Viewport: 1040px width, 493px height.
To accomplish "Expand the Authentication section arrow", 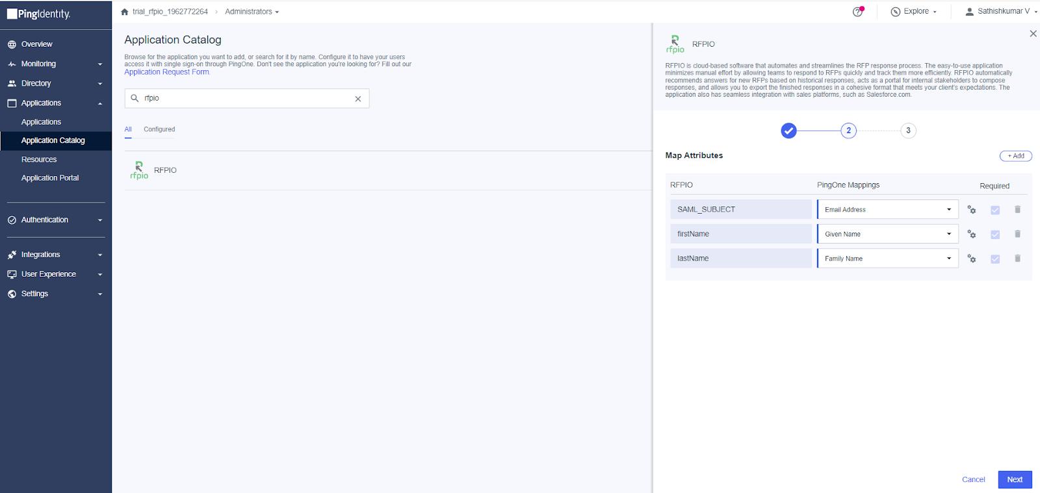I will [x=100, y=220].
